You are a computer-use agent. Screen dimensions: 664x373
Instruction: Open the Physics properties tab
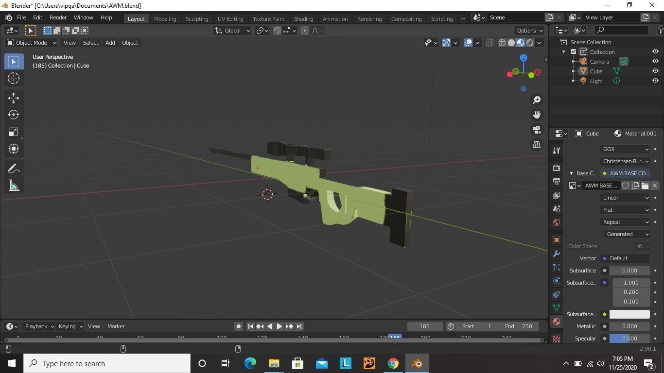point(557,281)
